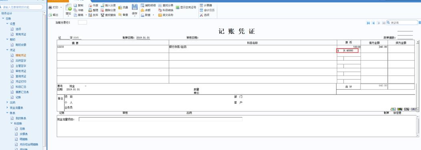Open 我的账表 in the sidebar tree
This screenshot has width=421, height=150.
tap(21, 118)
